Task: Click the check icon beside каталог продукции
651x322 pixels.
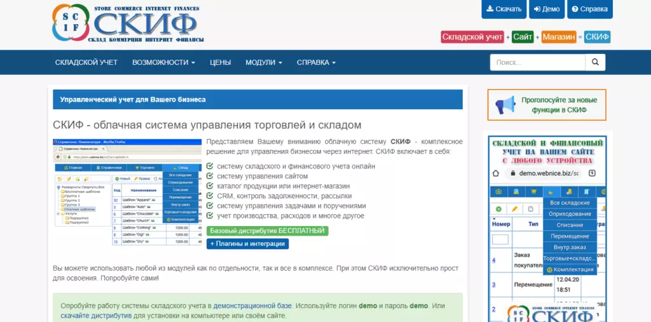Action: click(210, 186)
